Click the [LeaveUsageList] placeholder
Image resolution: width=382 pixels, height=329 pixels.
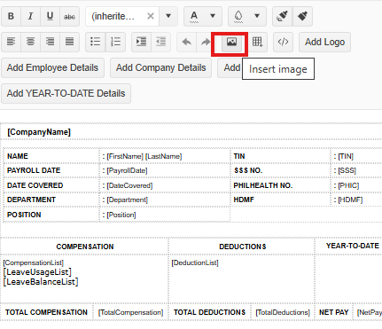pyautogui.click(x=37, y=272)
